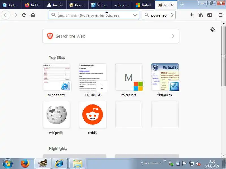Open Internet Explorer from the taskbar
Screen dimensions: 226x169
pyautogui.click(x=59, y=164)
